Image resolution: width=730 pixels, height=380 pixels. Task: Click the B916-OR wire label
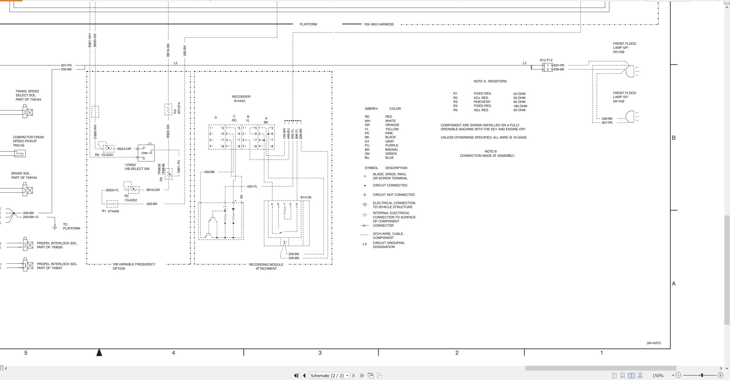pos(153,190)
